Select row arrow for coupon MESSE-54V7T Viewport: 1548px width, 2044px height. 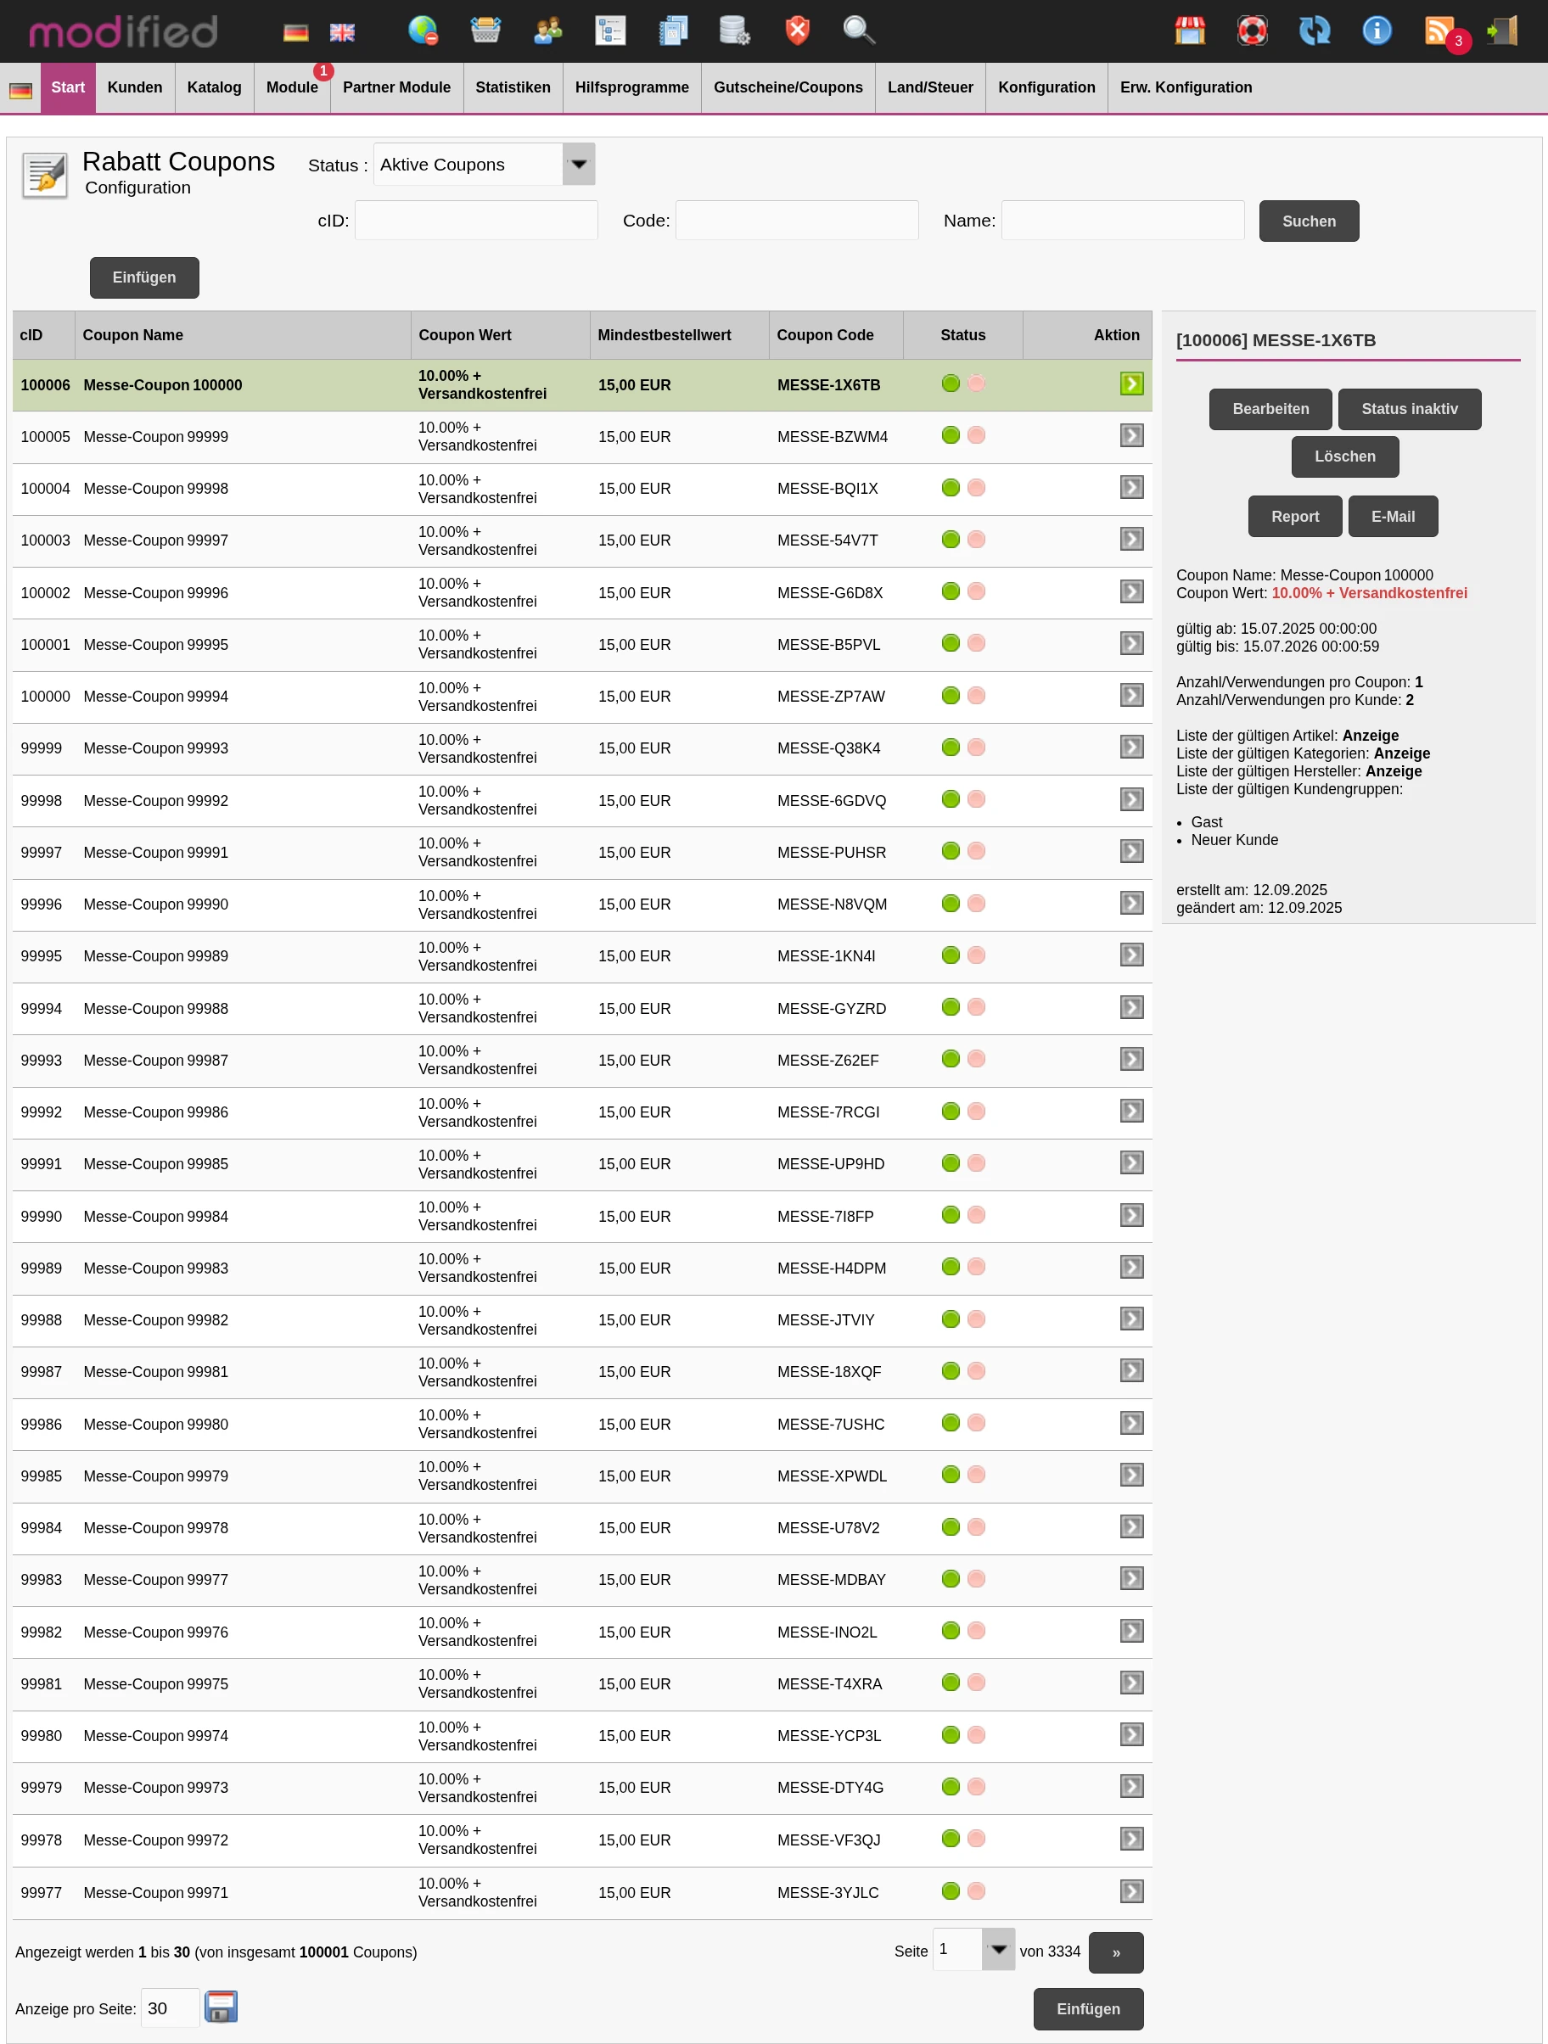point(1131,539)
